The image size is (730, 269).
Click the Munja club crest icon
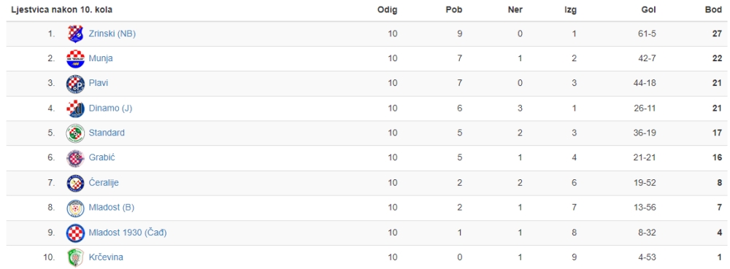pyautogui.click(x=75, y=58)
